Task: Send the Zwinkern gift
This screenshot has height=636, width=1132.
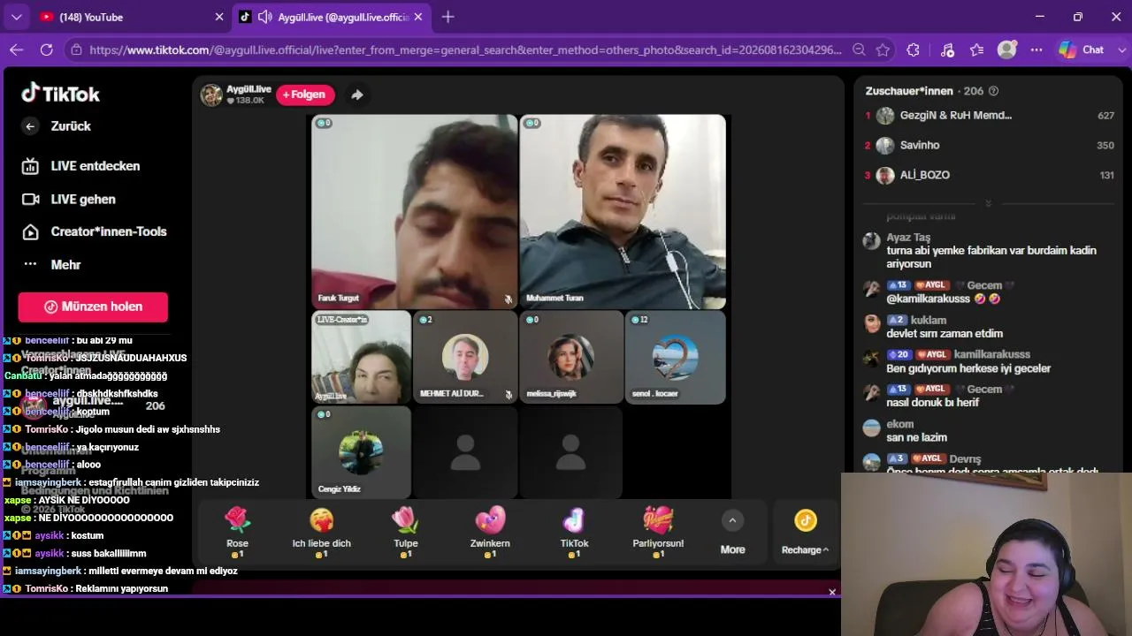Action: pyautogui.click(x=490, y=532)
